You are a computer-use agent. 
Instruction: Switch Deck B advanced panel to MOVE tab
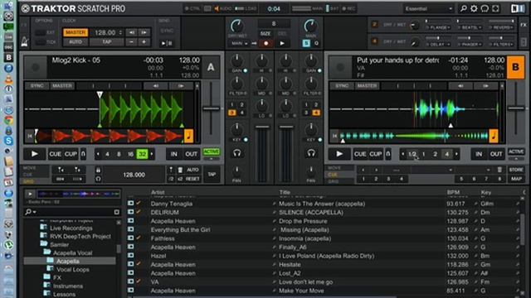(x=334, y=168)
